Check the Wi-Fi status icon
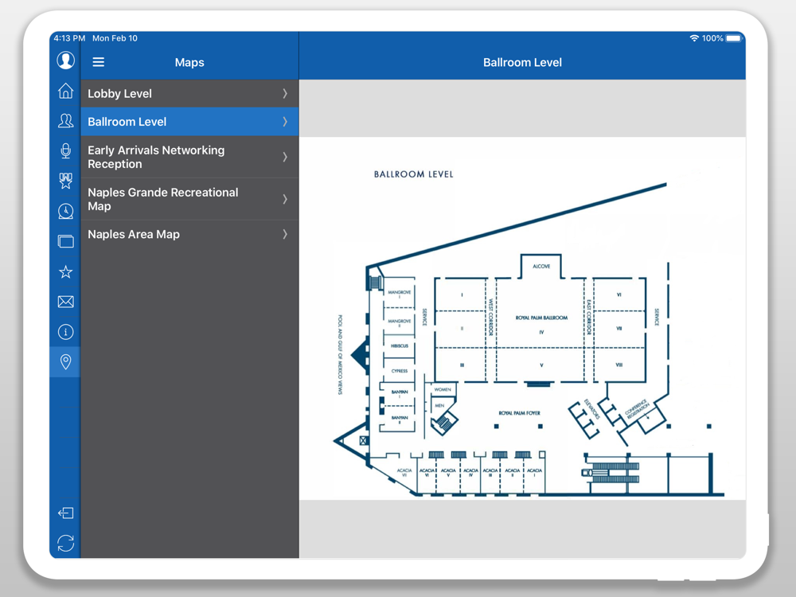 pos(694,38)
